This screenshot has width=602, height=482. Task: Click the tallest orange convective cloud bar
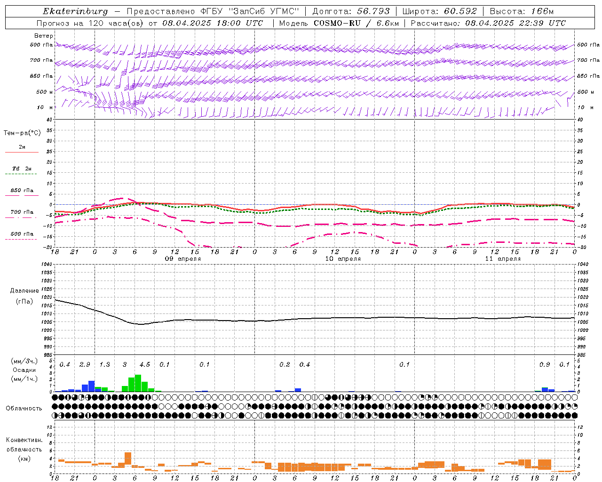(128, 459)
